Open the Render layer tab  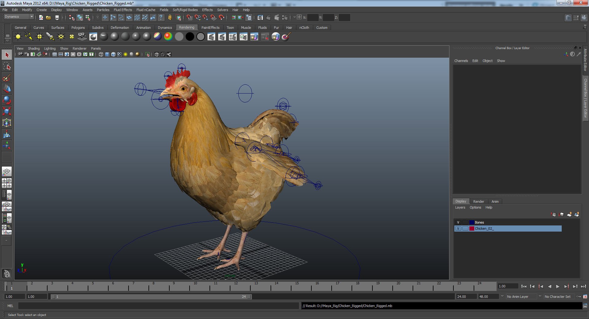(x=479, y=202)
